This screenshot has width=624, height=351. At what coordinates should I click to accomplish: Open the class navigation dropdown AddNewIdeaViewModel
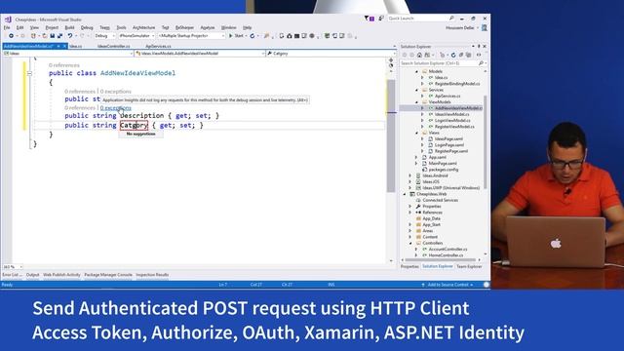click(200, 54)
